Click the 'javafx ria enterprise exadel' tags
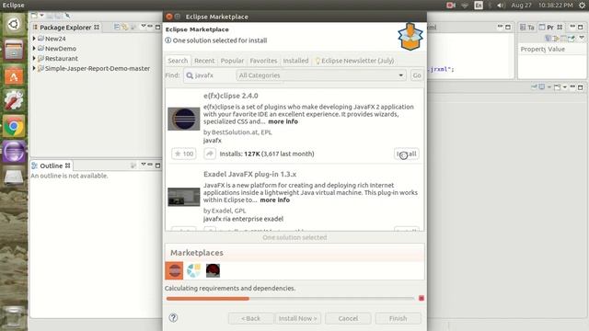Screen dimensions: 589x331 (x=243, y=219)
